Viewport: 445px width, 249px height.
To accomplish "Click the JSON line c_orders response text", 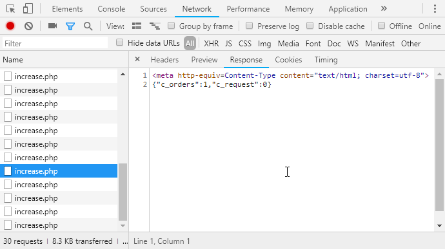I will 212,84.
